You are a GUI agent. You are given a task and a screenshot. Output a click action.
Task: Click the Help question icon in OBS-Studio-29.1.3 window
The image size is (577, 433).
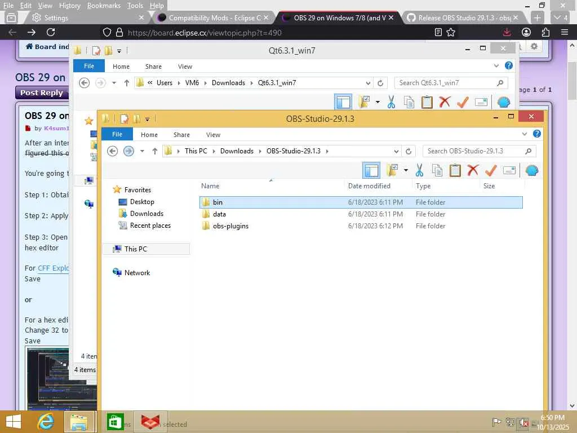point(537,134)
